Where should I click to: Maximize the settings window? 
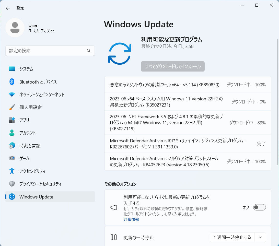tap(257, 5)
